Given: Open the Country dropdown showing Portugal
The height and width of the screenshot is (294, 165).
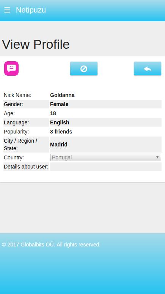Looking at the screenshot, I should pos(105,157).
